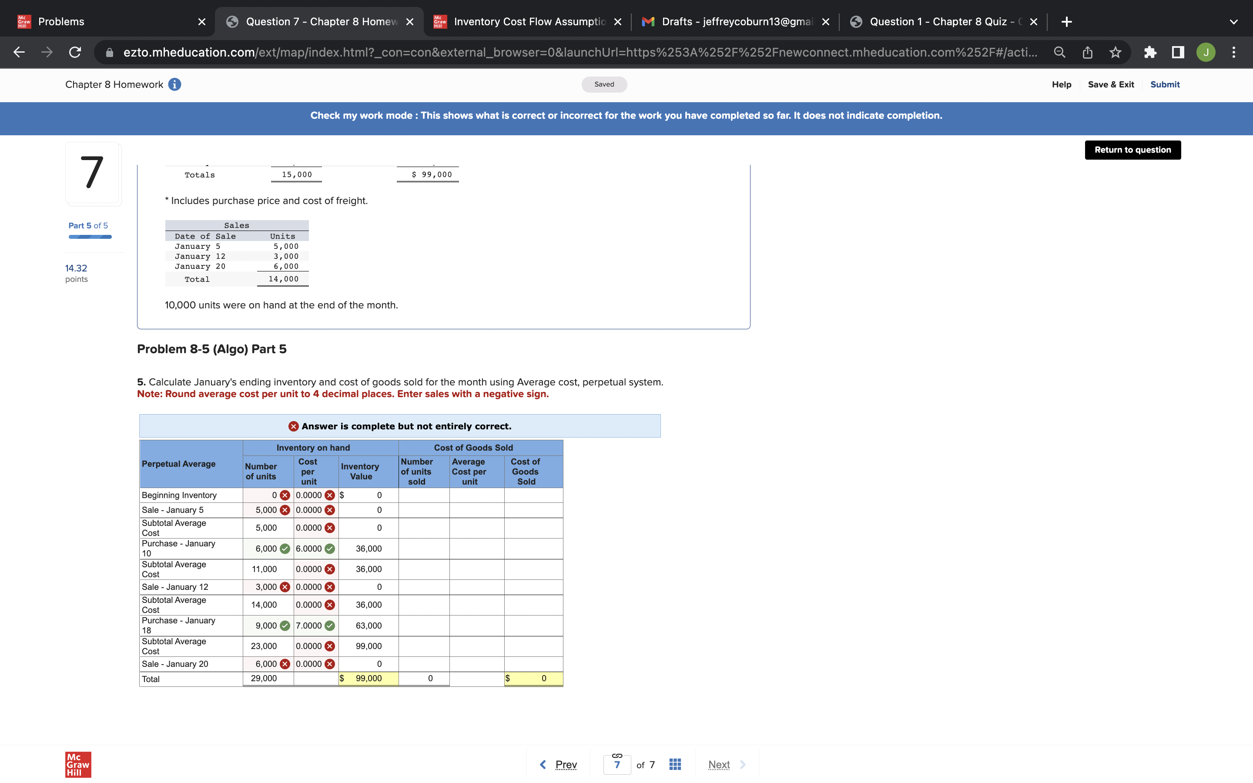Bookmark page with the star icon
This screenshot has height=783, width=1253.
(x=1115, y=52)
